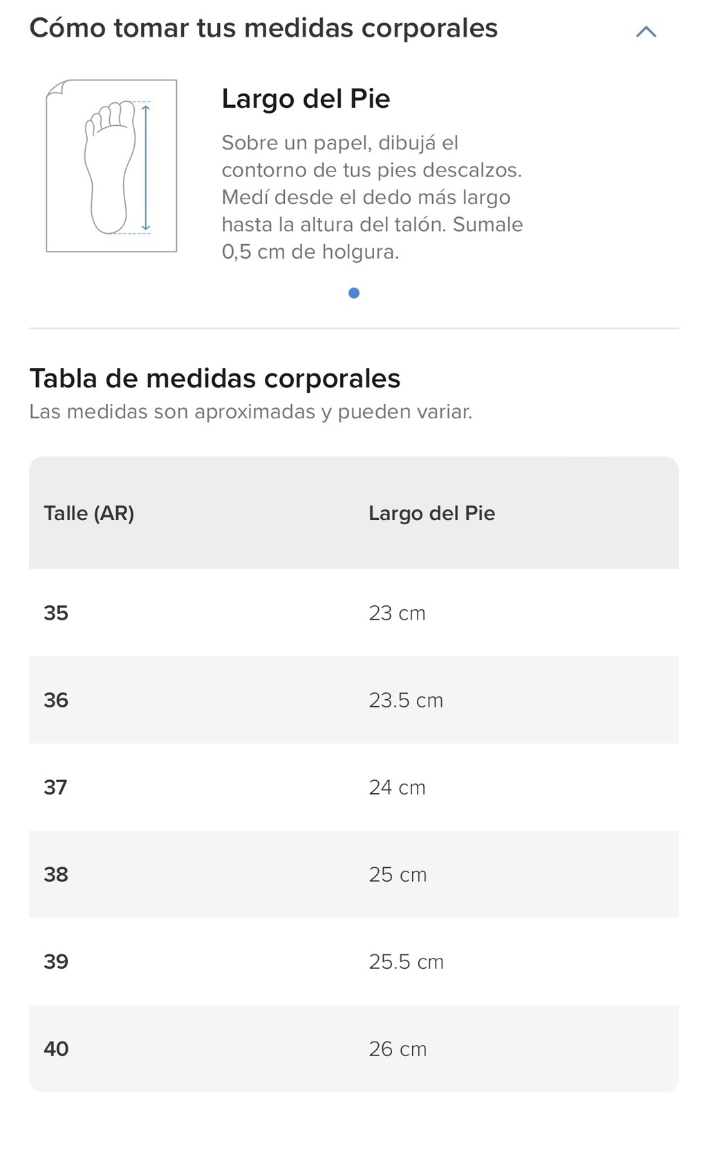
Task: Collapse the body measurements section chevron
Action: [646, 31]
